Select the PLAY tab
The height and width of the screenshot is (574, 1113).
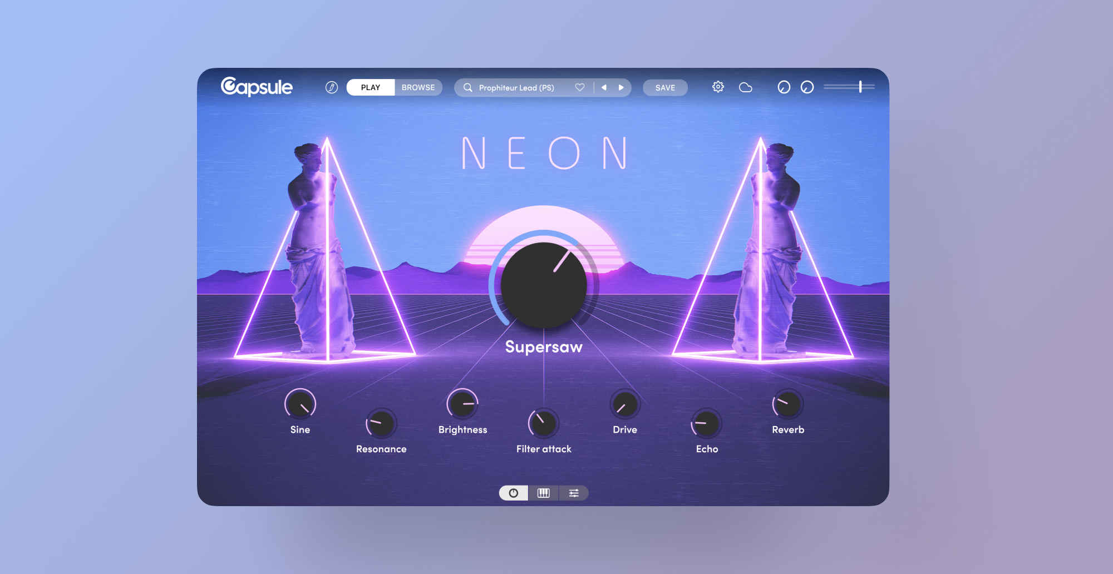[x=370, y=87]
